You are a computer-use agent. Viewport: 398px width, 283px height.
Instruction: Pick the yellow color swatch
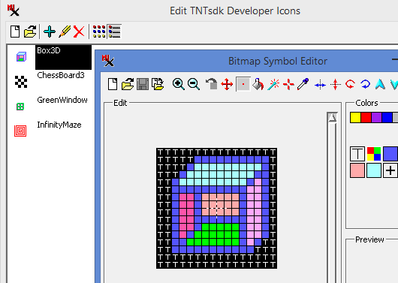(x=355, y=118)
